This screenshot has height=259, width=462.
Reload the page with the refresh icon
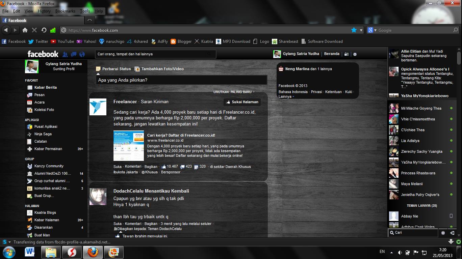click(x=44, y=30)
